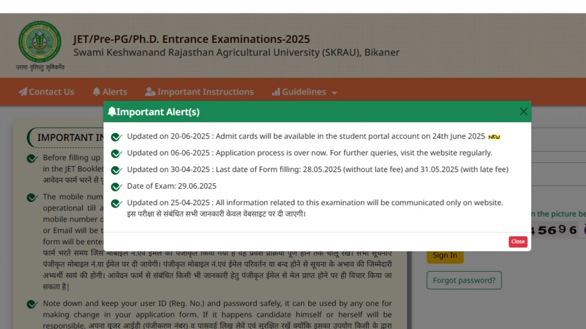
Task: Click 'Note down and keep your user ID' paragraph
Action: (x=217, y=314)
